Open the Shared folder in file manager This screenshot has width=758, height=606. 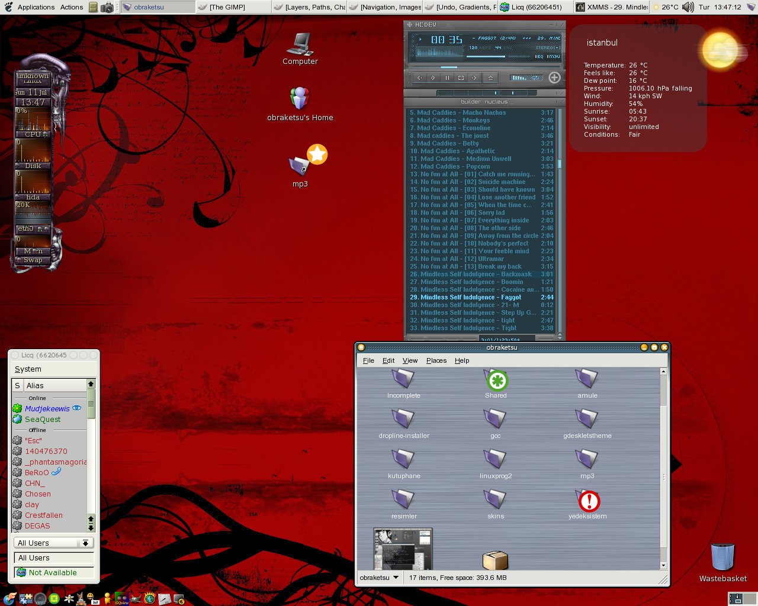pyautogui.click(x=496, y=383)
